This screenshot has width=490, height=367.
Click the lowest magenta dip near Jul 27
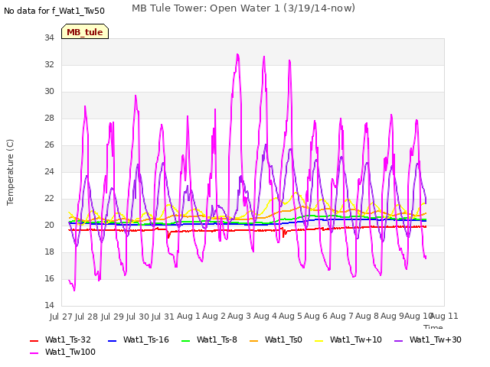(x=74, y=291)
